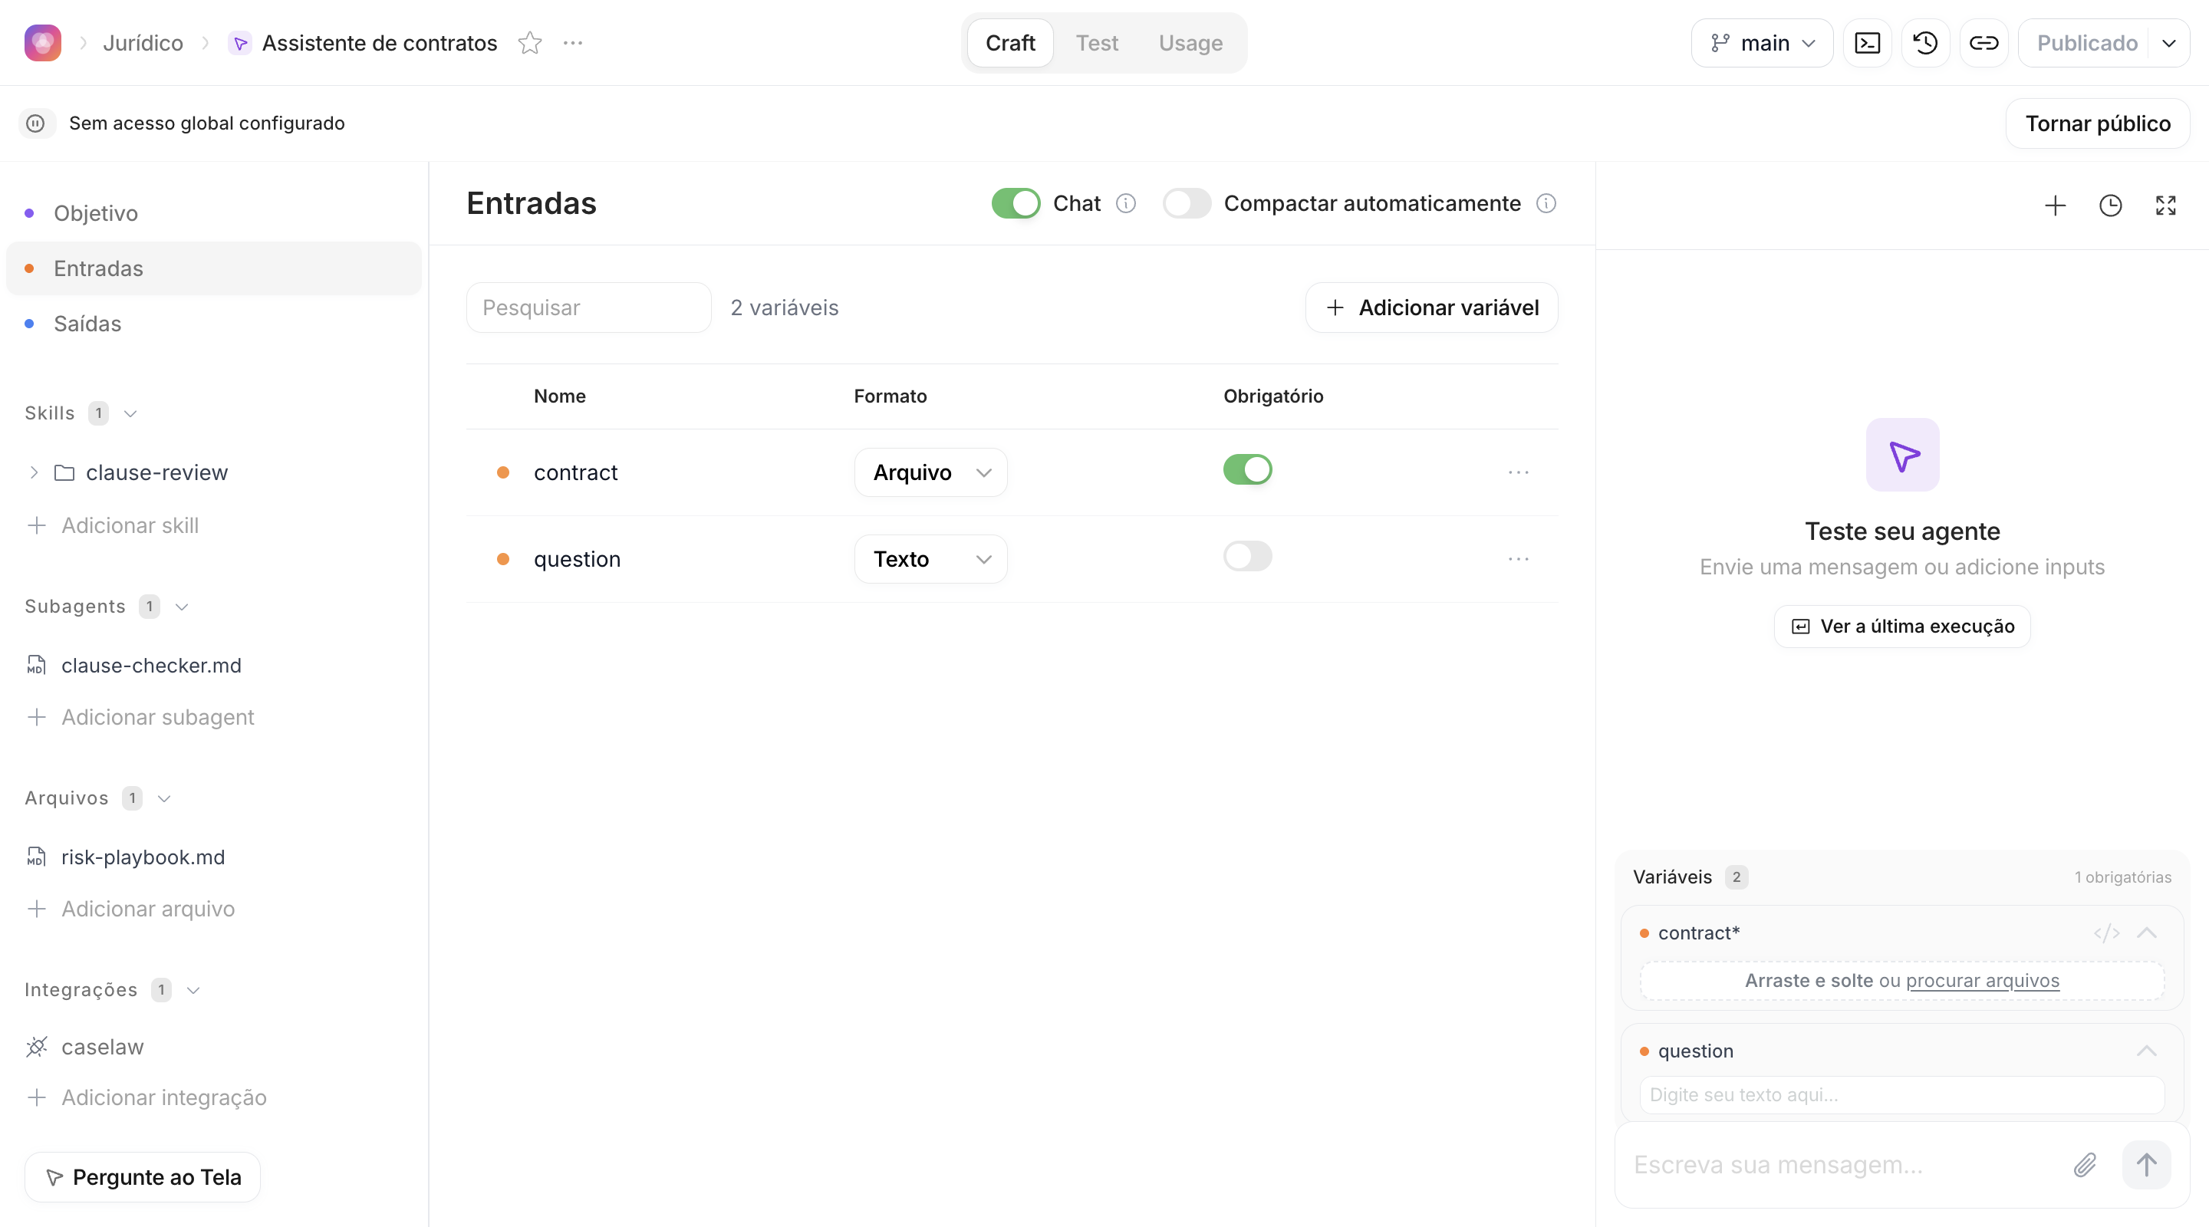Enable Compactar automaticamente switch

1186,203
